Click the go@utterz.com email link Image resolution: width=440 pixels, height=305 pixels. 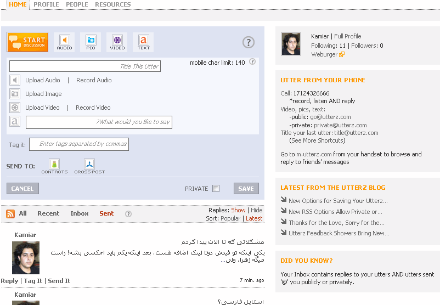[x=330, y=117]
